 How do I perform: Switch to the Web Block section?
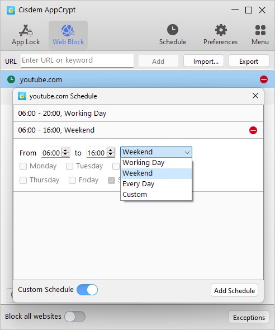click(68, 35)
